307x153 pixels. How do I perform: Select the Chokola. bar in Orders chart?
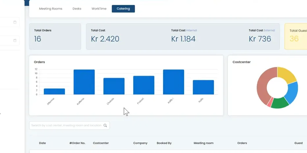click(x=114, y=86)
